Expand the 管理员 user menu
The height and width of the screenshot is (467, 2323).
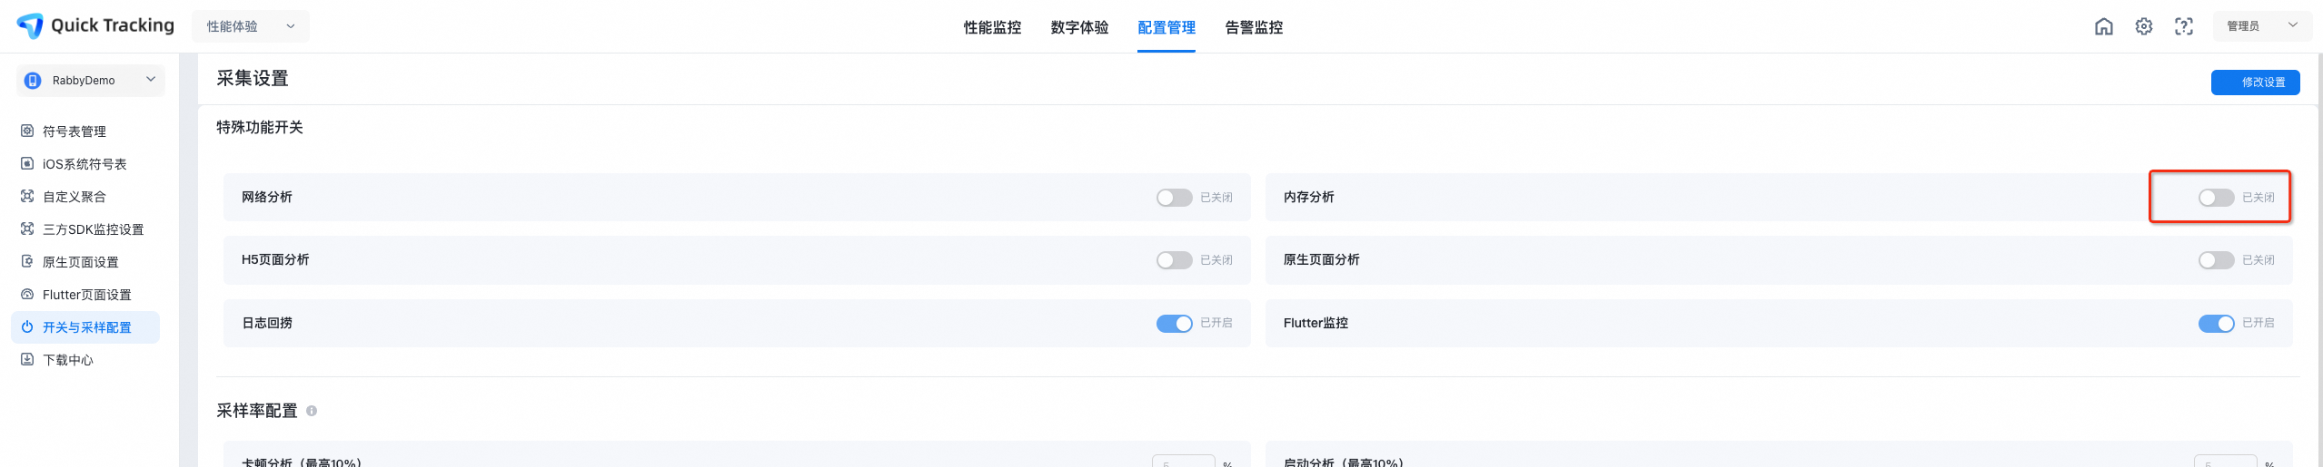2262,26
